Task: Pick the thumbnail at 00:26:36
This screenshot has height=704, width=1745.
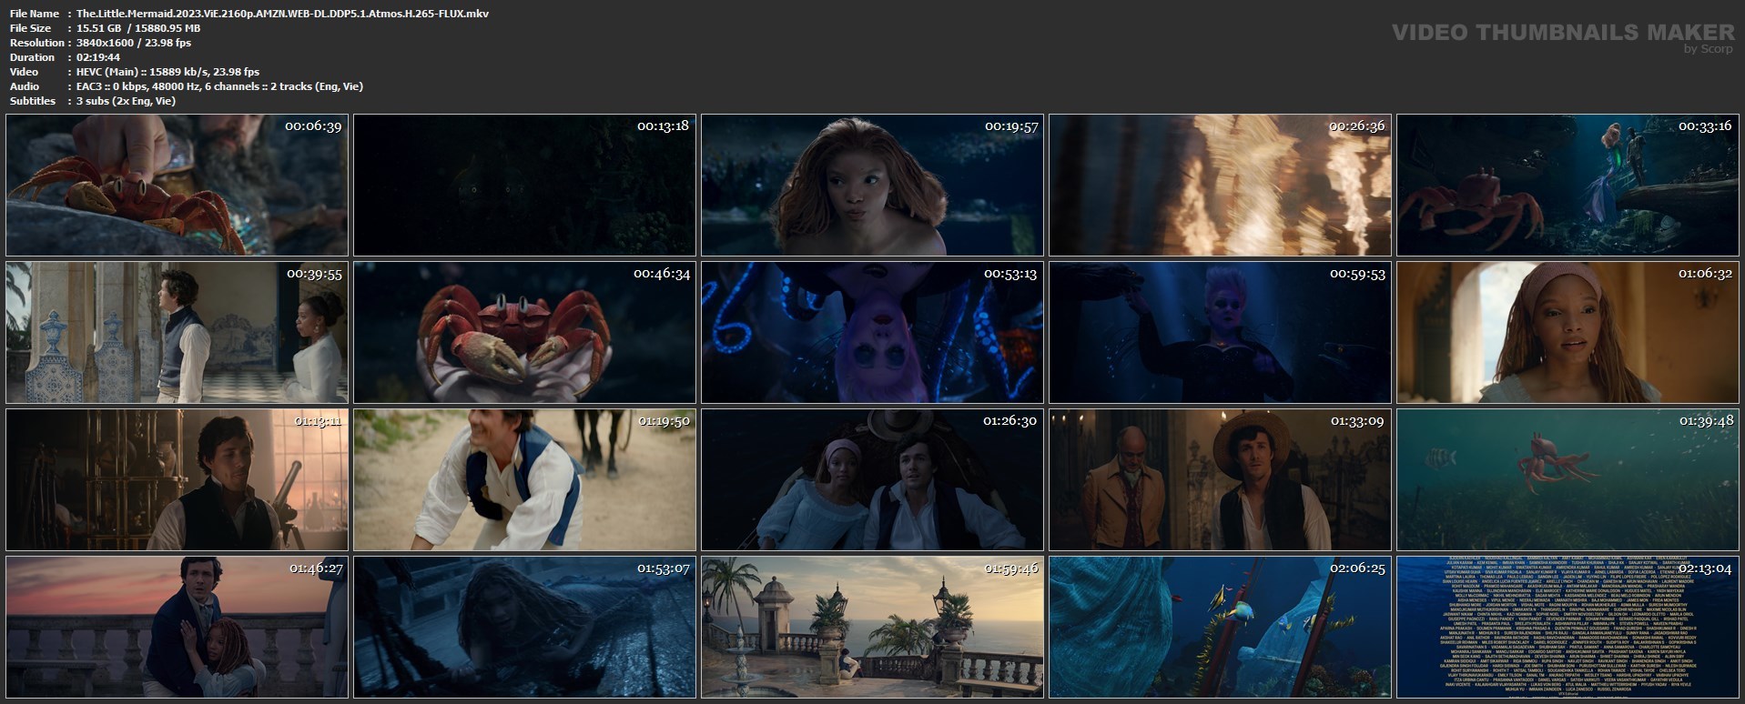Action: [1220, 185]
